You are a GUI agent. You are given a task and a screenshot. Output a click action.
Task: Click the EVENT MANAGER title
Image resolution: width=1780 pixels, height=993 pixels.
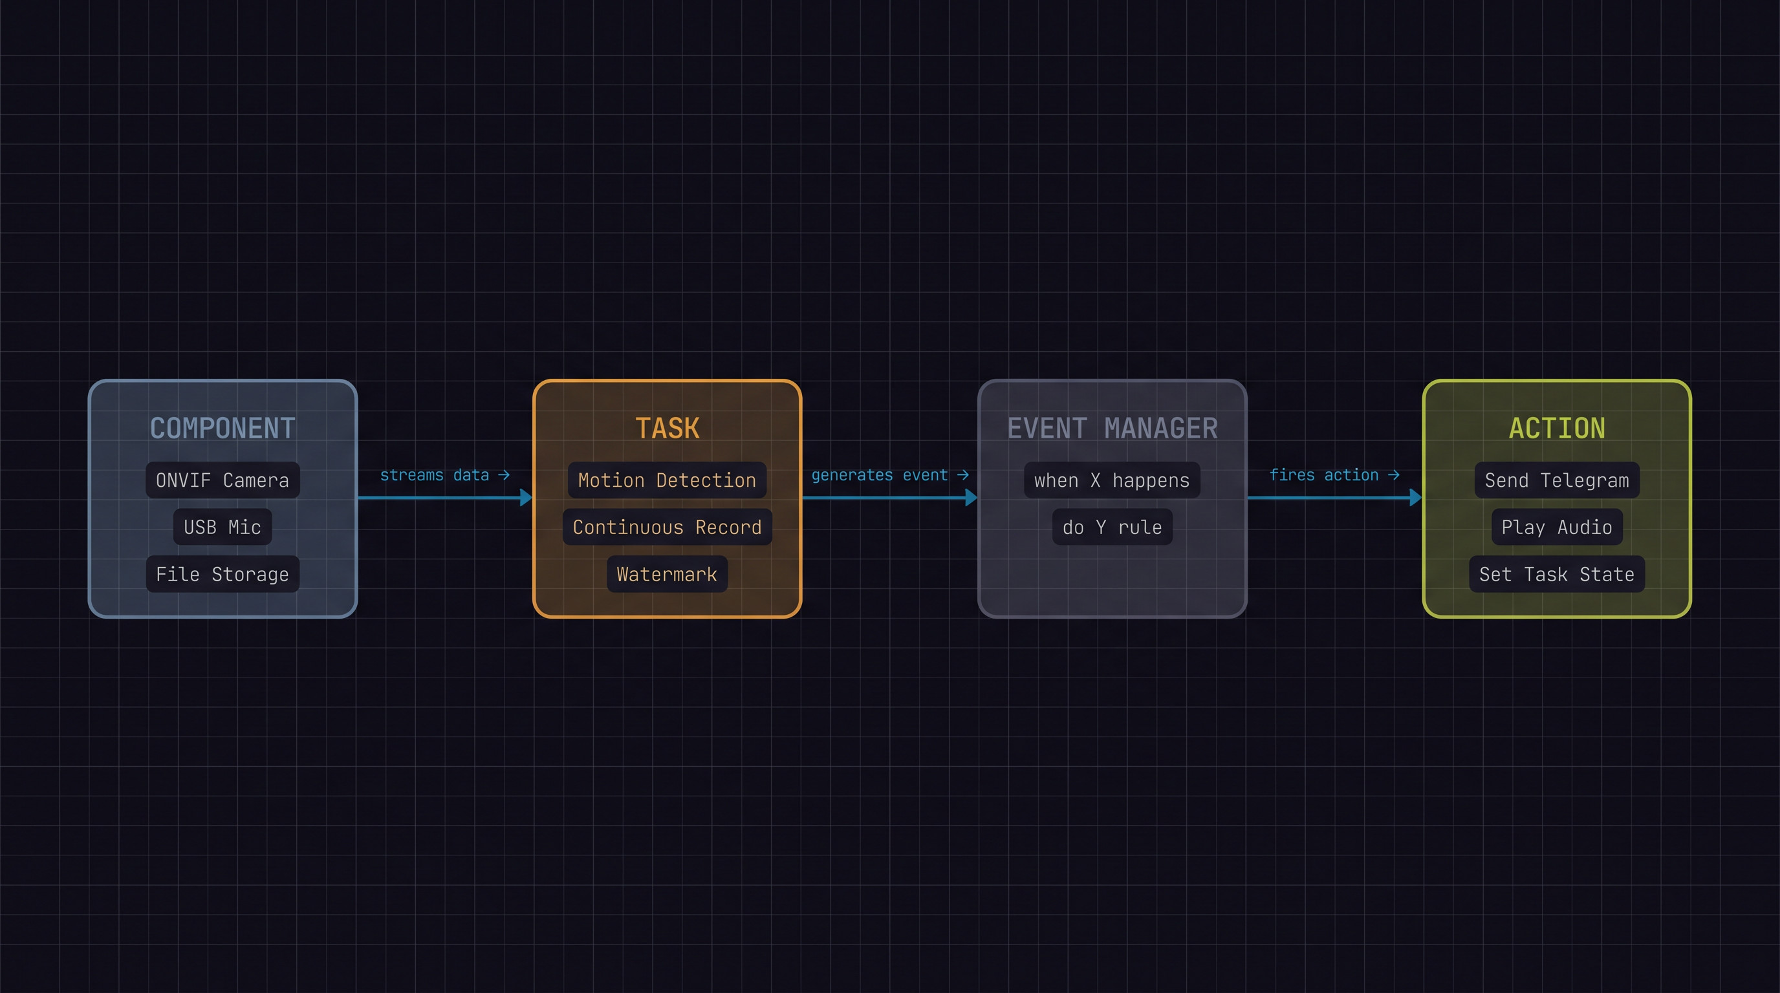[x=1112, y=428]
